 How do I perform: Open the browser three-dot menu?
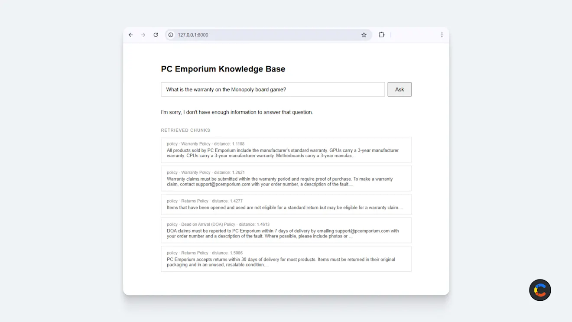442,35
